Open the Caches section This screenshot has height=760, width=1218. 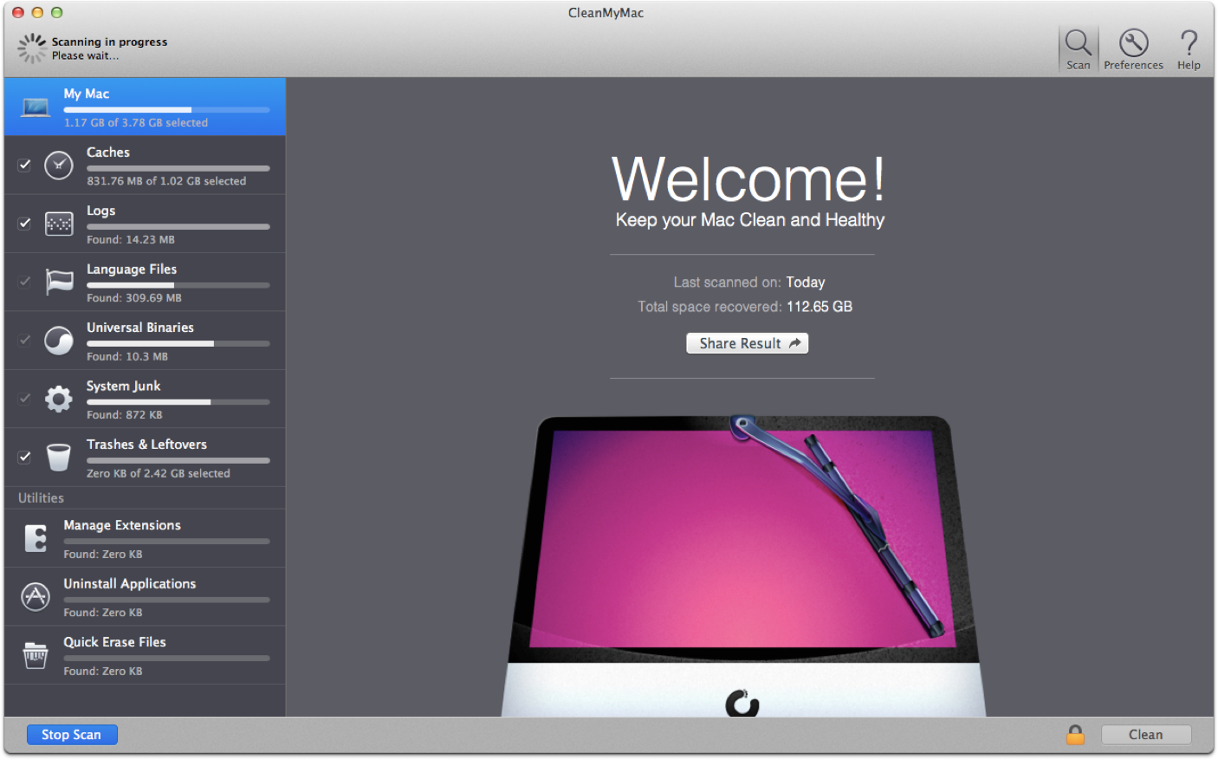pos(145,165)
